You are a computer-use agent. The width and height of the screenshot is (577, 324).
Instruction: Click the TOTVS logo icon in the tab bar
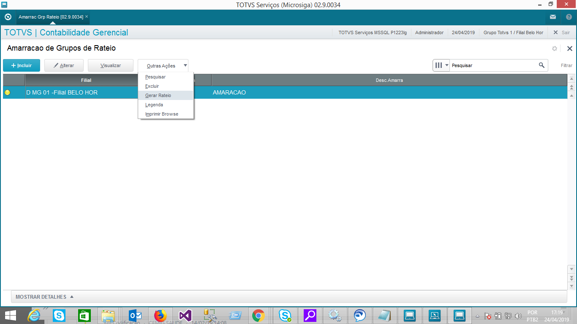coord(8,17)
